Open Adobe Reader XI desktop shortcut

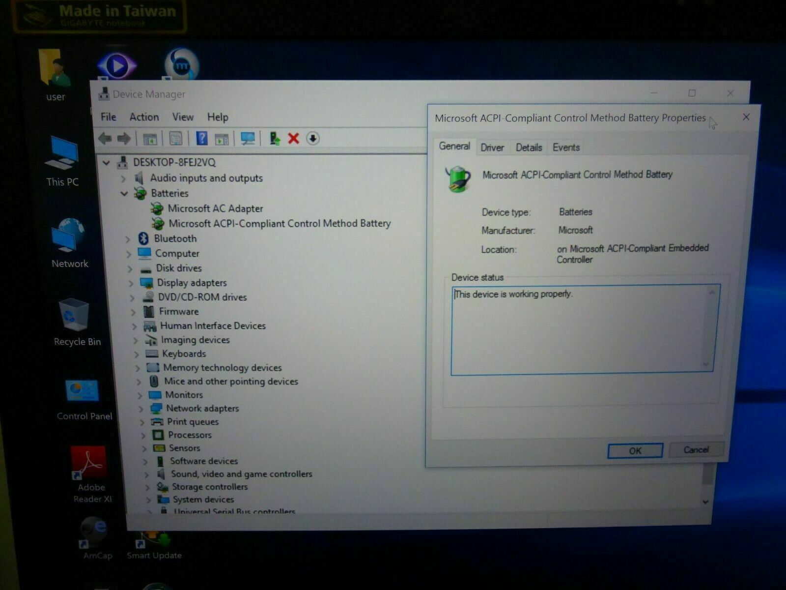pos(90,474)
